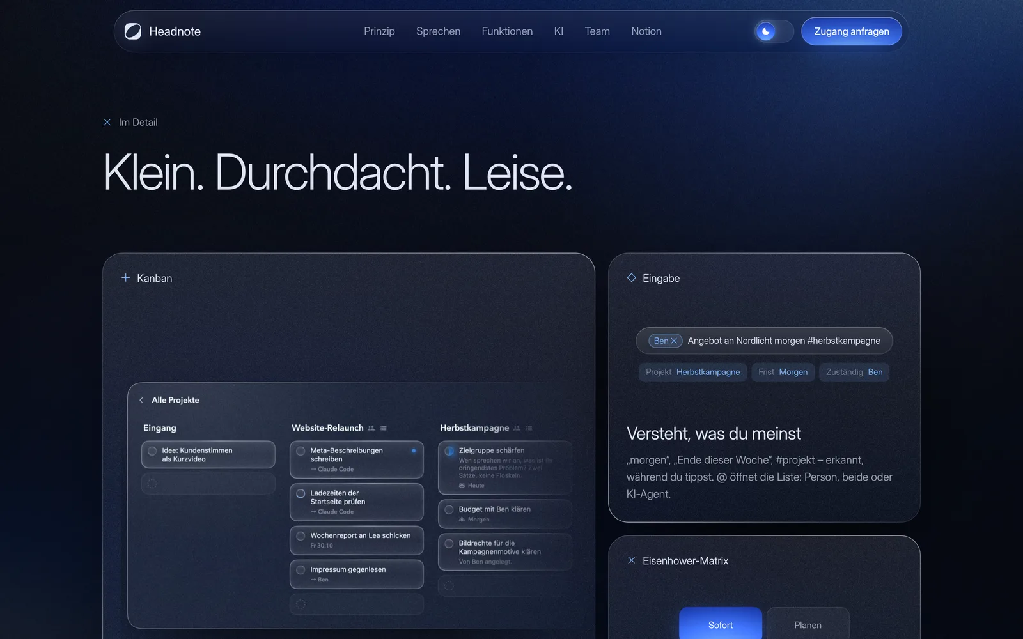Select the Planen quadrant button

pyautogui.click(x=808, y=624)
